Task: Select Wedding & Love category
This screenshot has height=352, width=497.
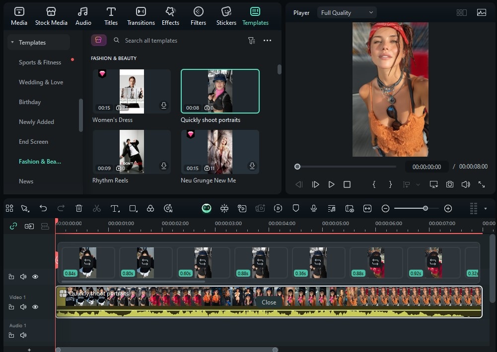Action: [x=41, y=82]
